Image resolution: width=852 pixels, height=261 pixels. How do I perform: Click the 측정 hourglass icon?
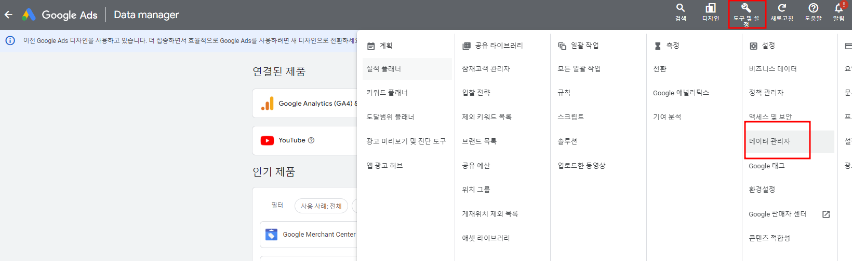[x=658, y=46]
